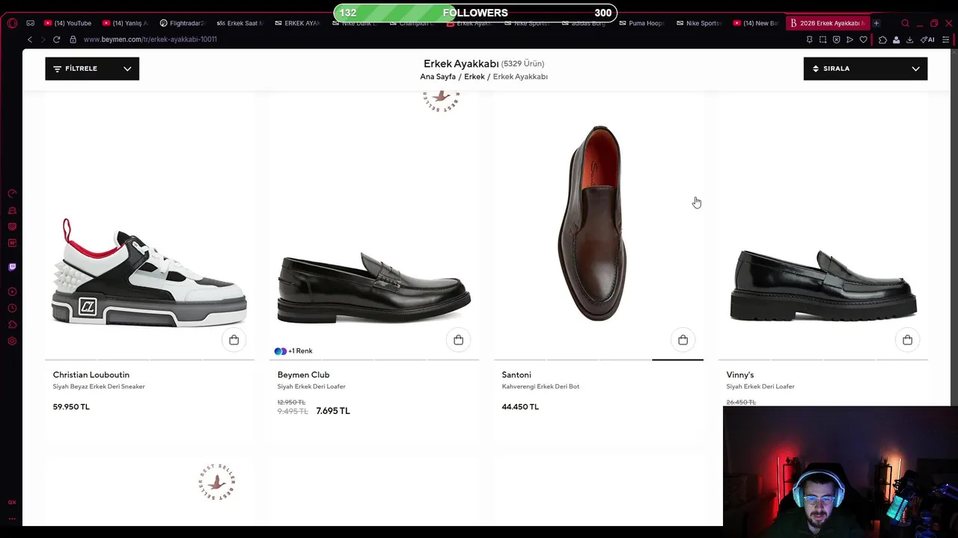Take a snapshot with the capture icon
Viewport: 958px width, 538px height.
tap(823, 40)
